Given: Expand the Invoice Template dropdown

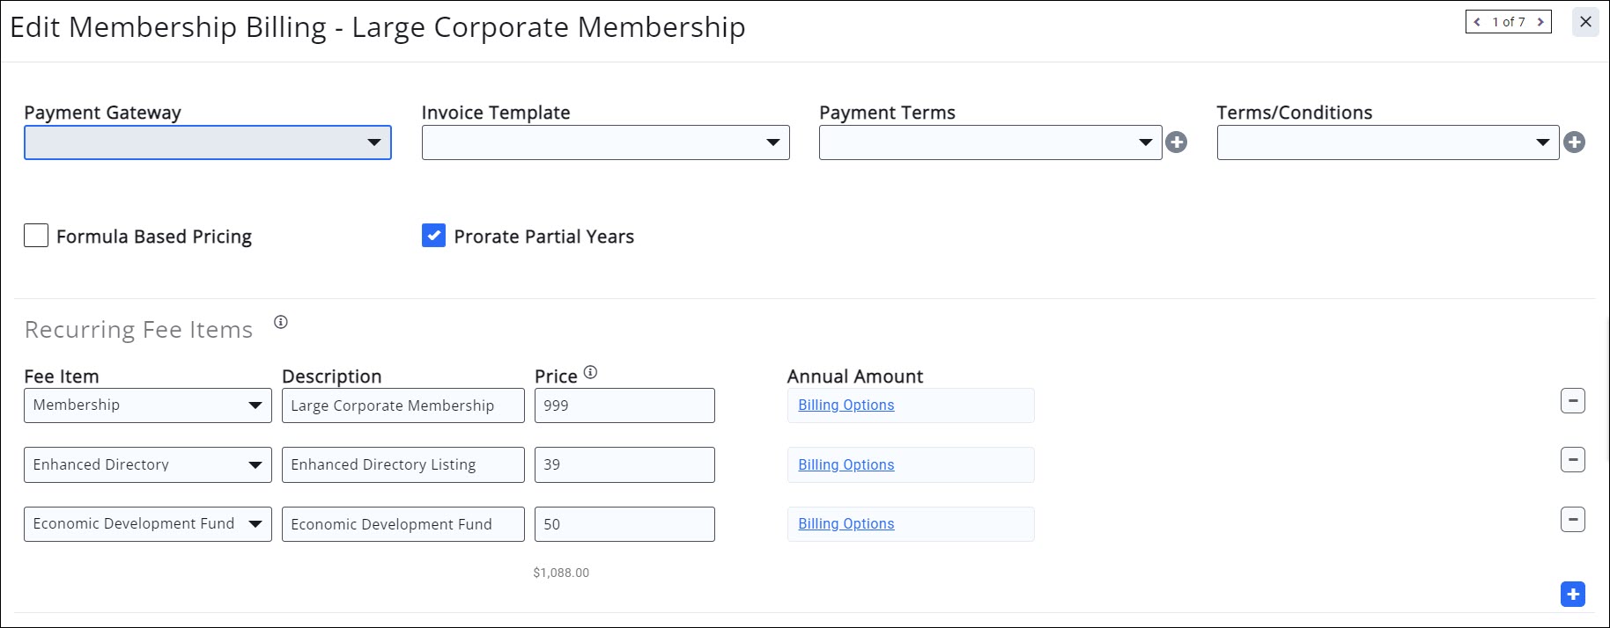Looking at the screenshot, I should point(605,142).
